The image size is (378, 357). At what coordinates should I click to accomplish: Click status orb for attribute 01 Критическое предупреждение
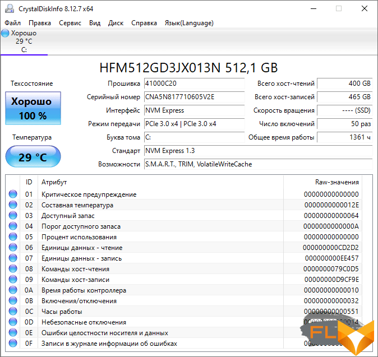pos(13,194)
